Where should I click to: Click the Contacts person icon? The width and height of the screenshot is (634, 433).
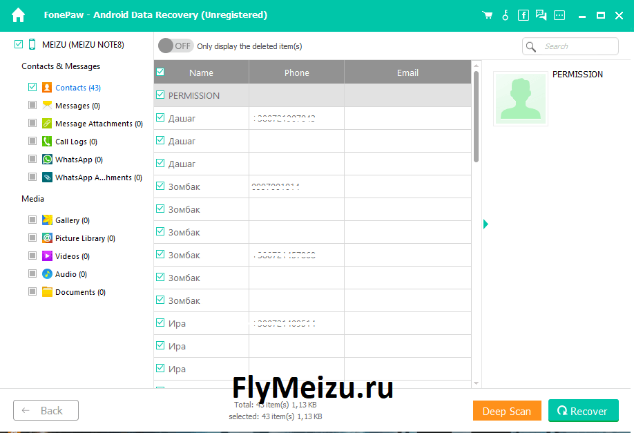[x=47, y=87]
